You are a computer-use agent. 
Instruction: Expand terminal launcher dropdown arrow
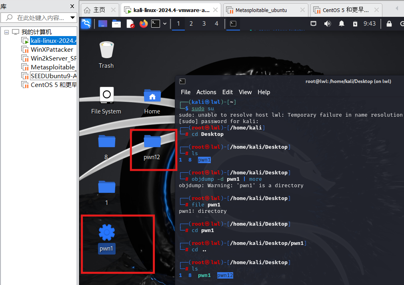tap(165, 24)
